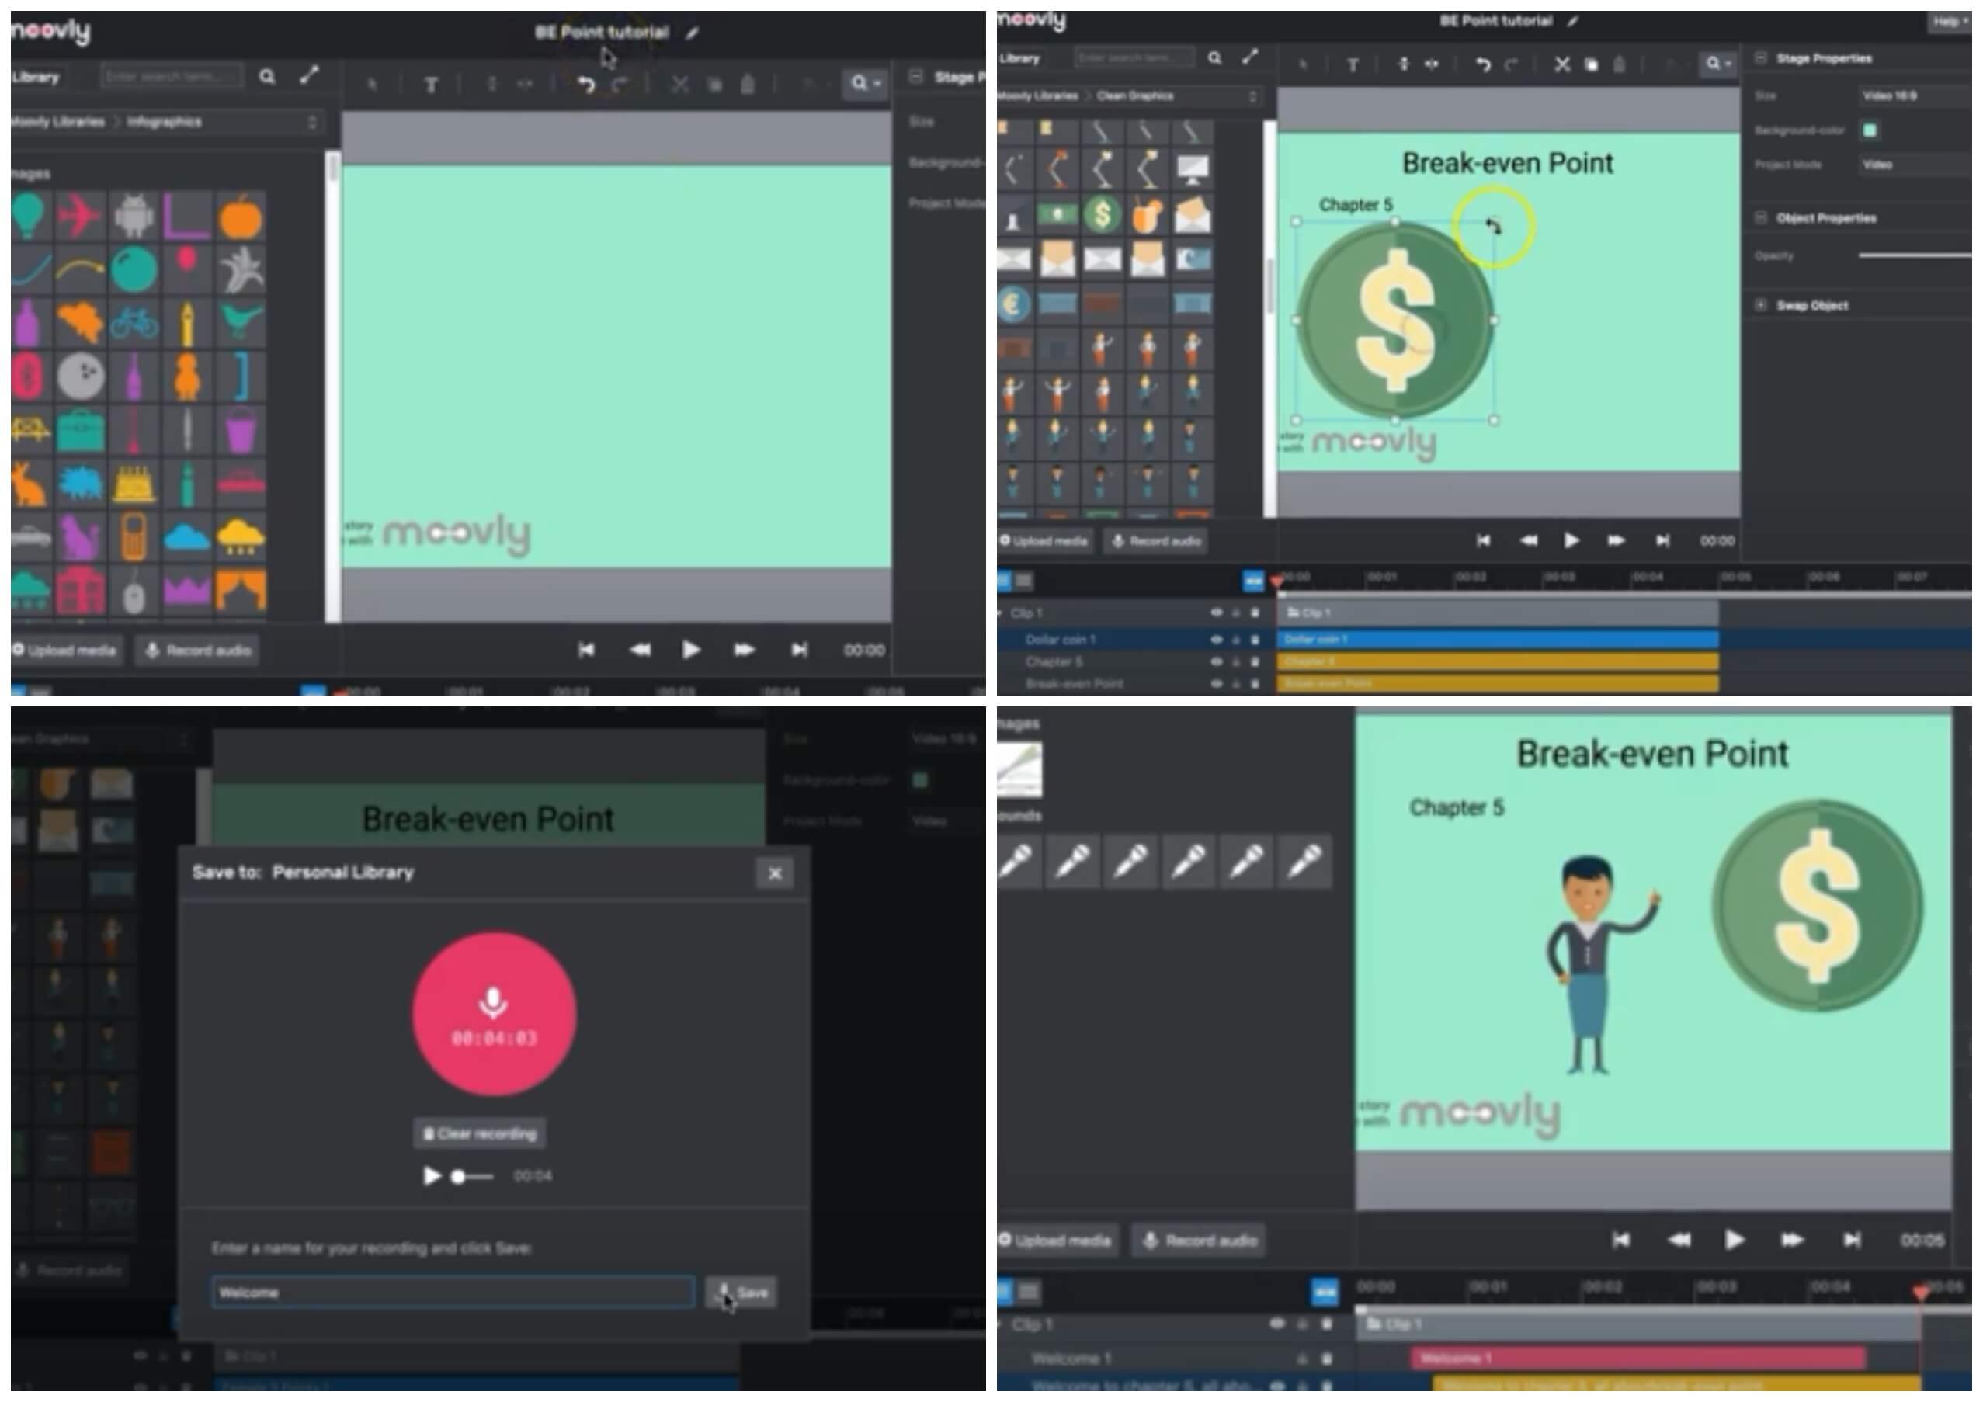Pick the yellow rain cloud infographic image
This screenshot has width=1983, height=1402.
240,537
